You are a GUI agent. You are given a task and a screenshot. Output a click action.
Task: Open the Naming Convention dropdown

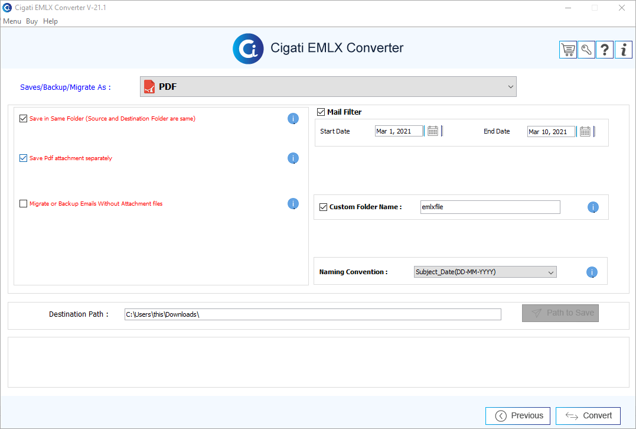[x=485, y=272]
